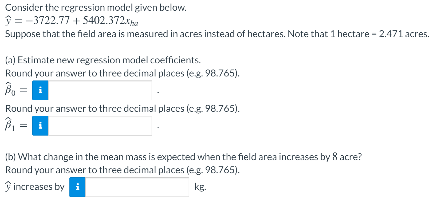
Task: Click the first 'Round your answer' instruction line
Action: [123, 73]
